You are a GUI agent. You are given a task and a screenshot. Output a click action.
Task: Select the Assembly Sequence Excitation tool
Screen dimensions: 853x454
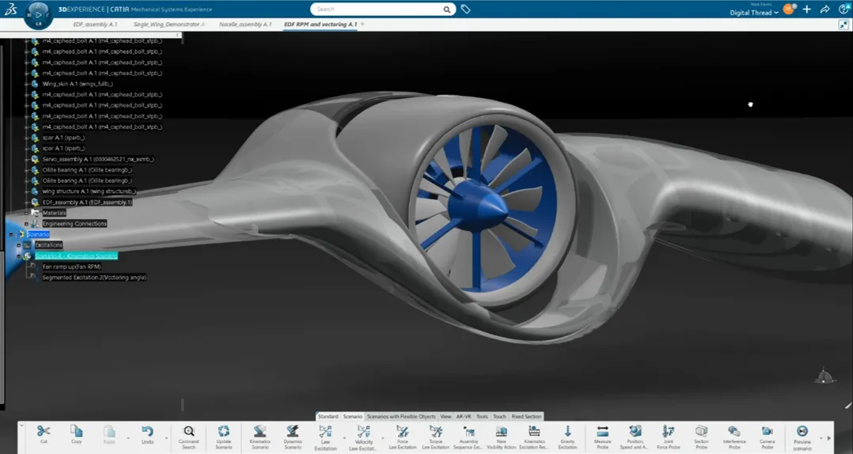point(468,437)
